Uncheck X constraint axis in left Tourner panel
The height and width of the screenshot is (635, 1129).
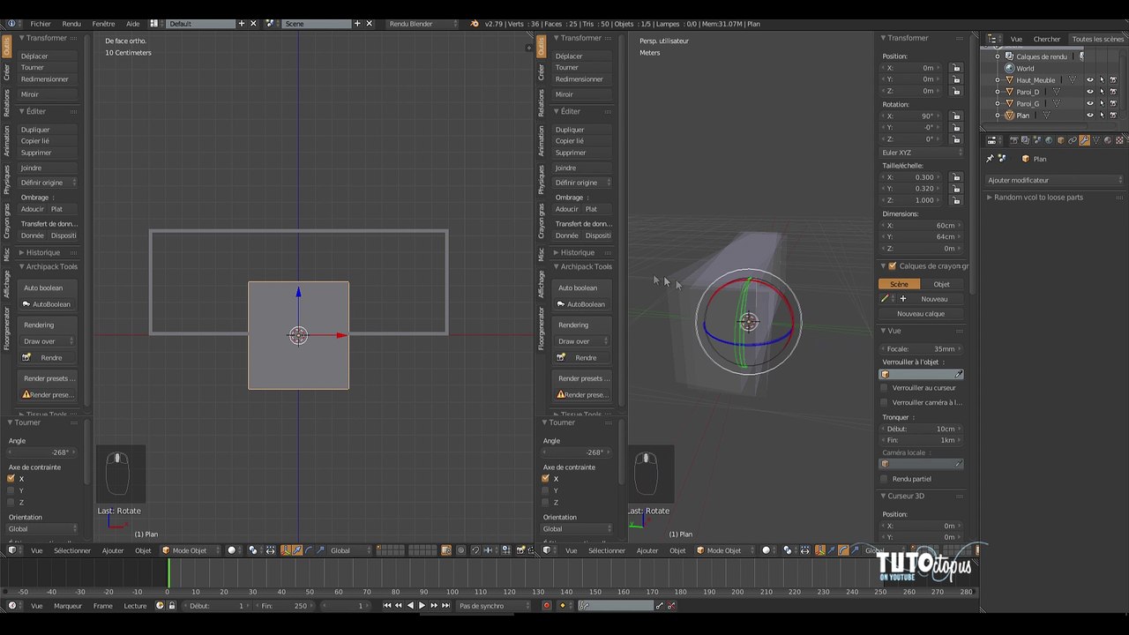pyautogui.click(x=11, y=479)
